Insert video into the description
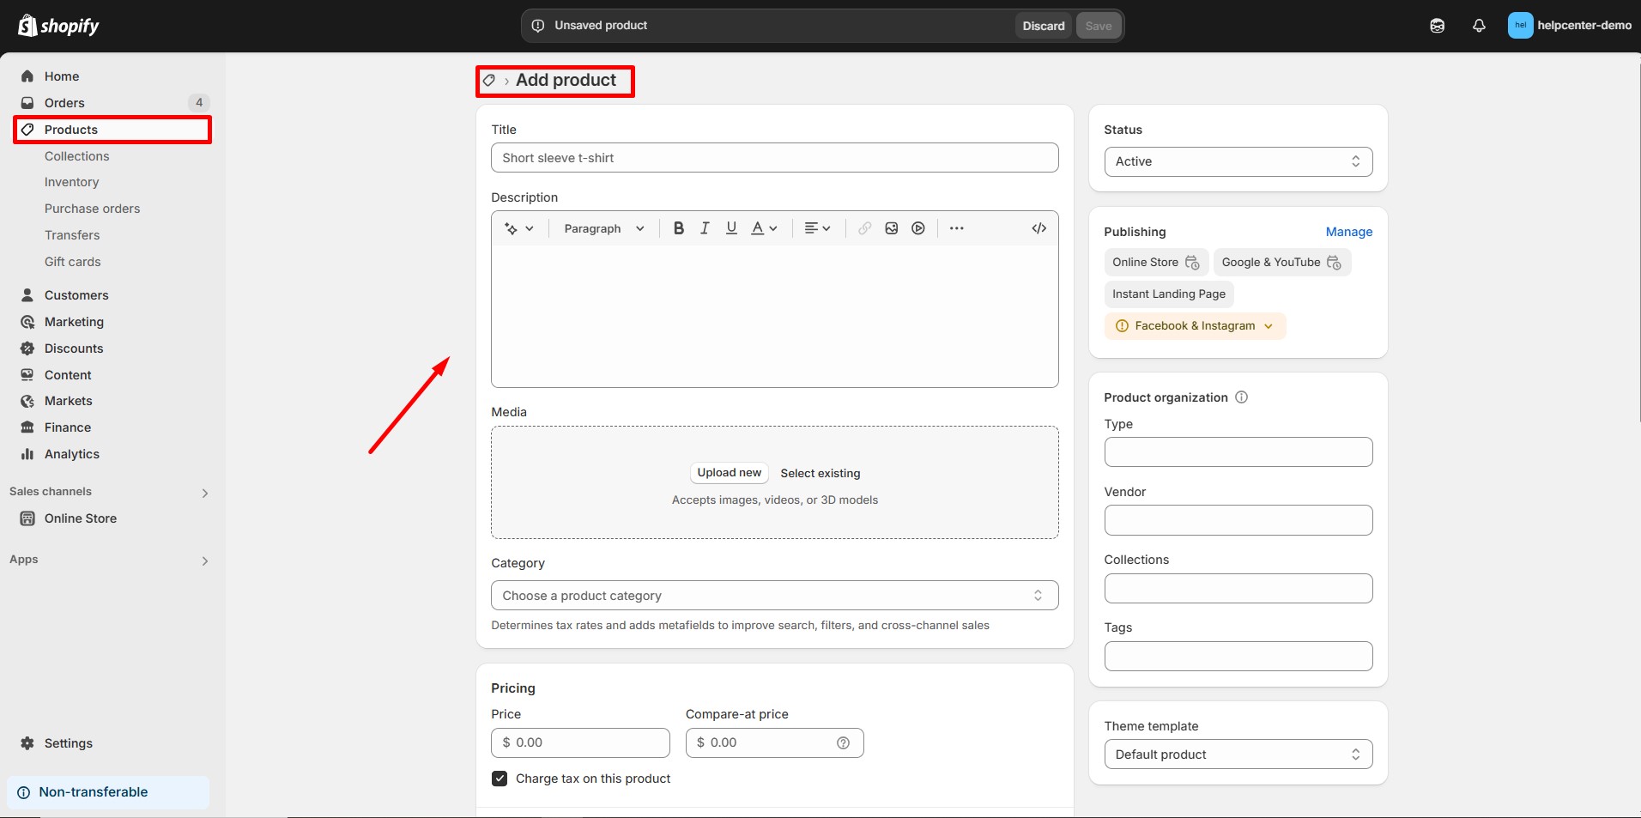1641x818 pixels. [918, 228]
